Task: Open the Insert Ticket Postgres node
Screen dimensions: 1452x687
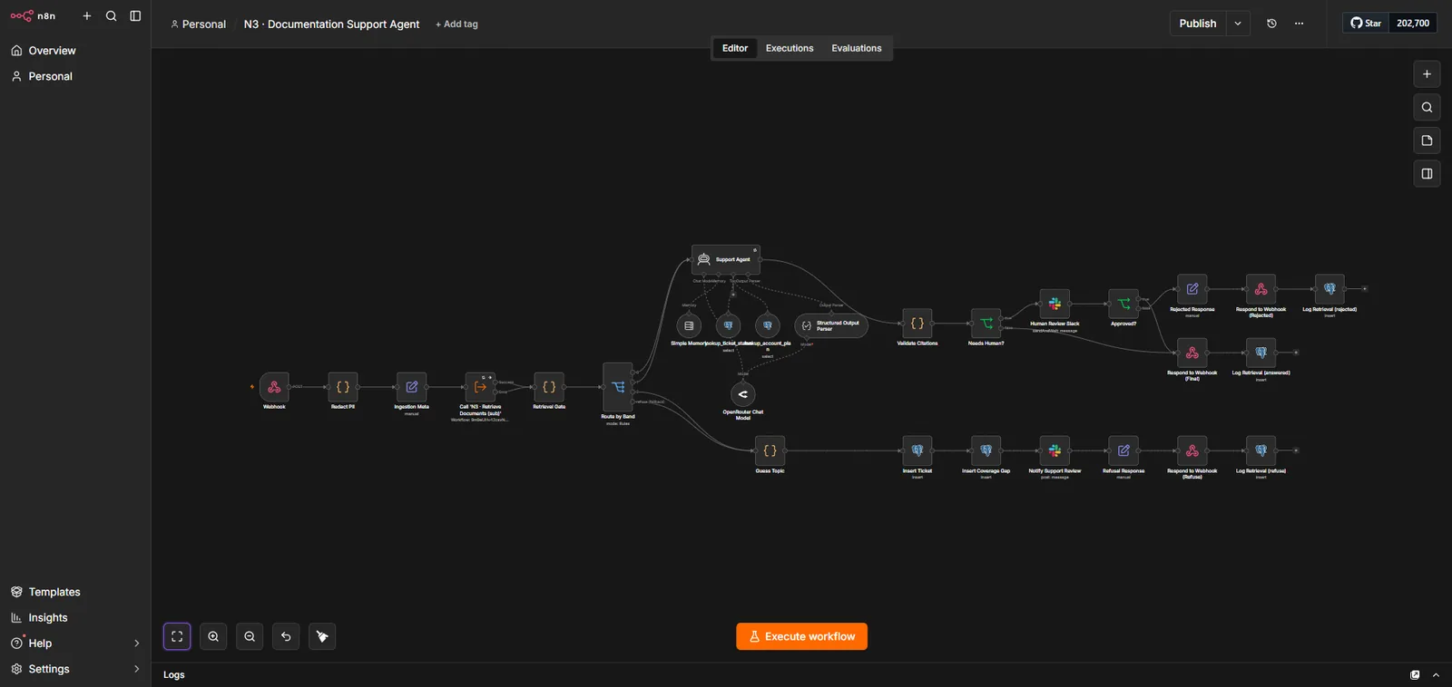Action: click(917, 450)
